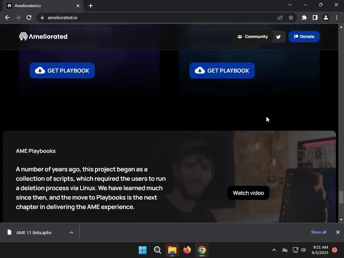The width and height of the screenshot is (344, 258).
Task: Click the left GET PLAYBOOK button
Action: [x=62, y=71]
